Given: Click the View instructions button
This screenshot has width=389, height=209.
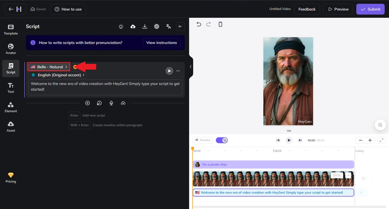Looking at the screenshot, I should click(x=161, y=43).
